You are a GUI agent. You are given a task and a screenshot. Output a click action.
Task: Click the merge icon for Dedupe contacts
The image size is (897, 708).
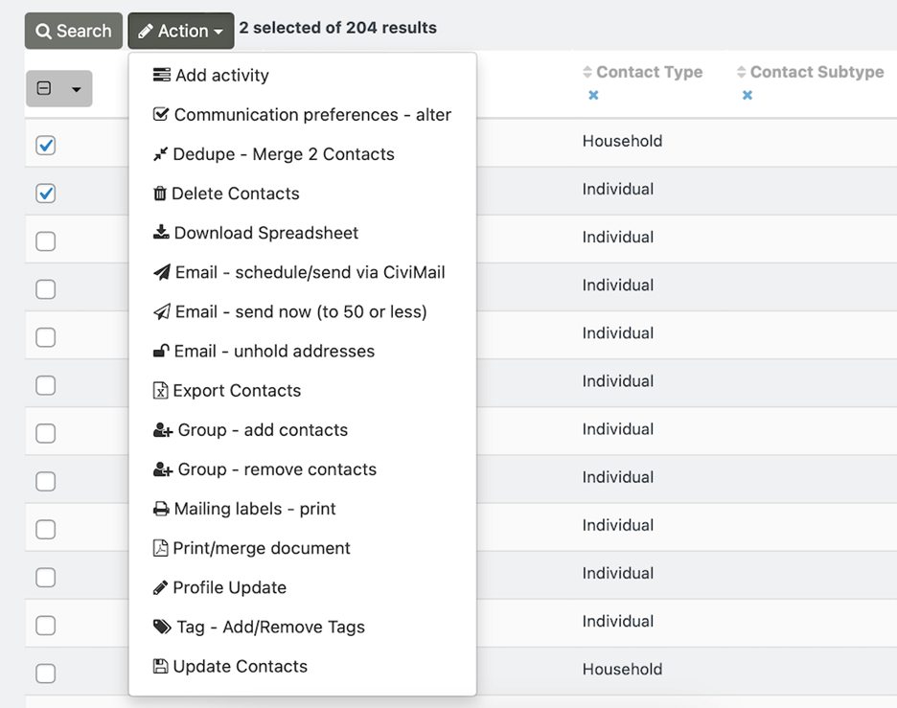coord(160,154)
